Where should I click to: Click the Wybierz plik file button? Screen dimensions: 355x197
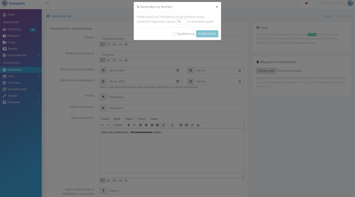(x=266, y=71)
